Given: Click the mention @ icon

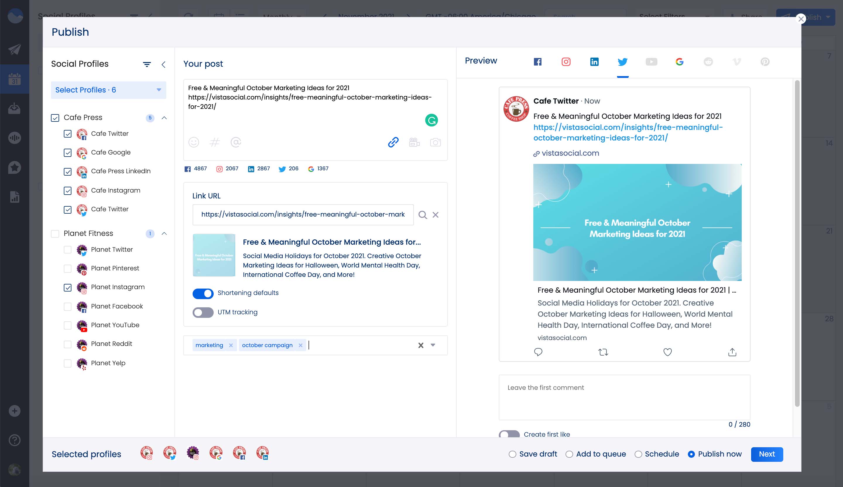Looking at the screenshot, I should 236,143.
